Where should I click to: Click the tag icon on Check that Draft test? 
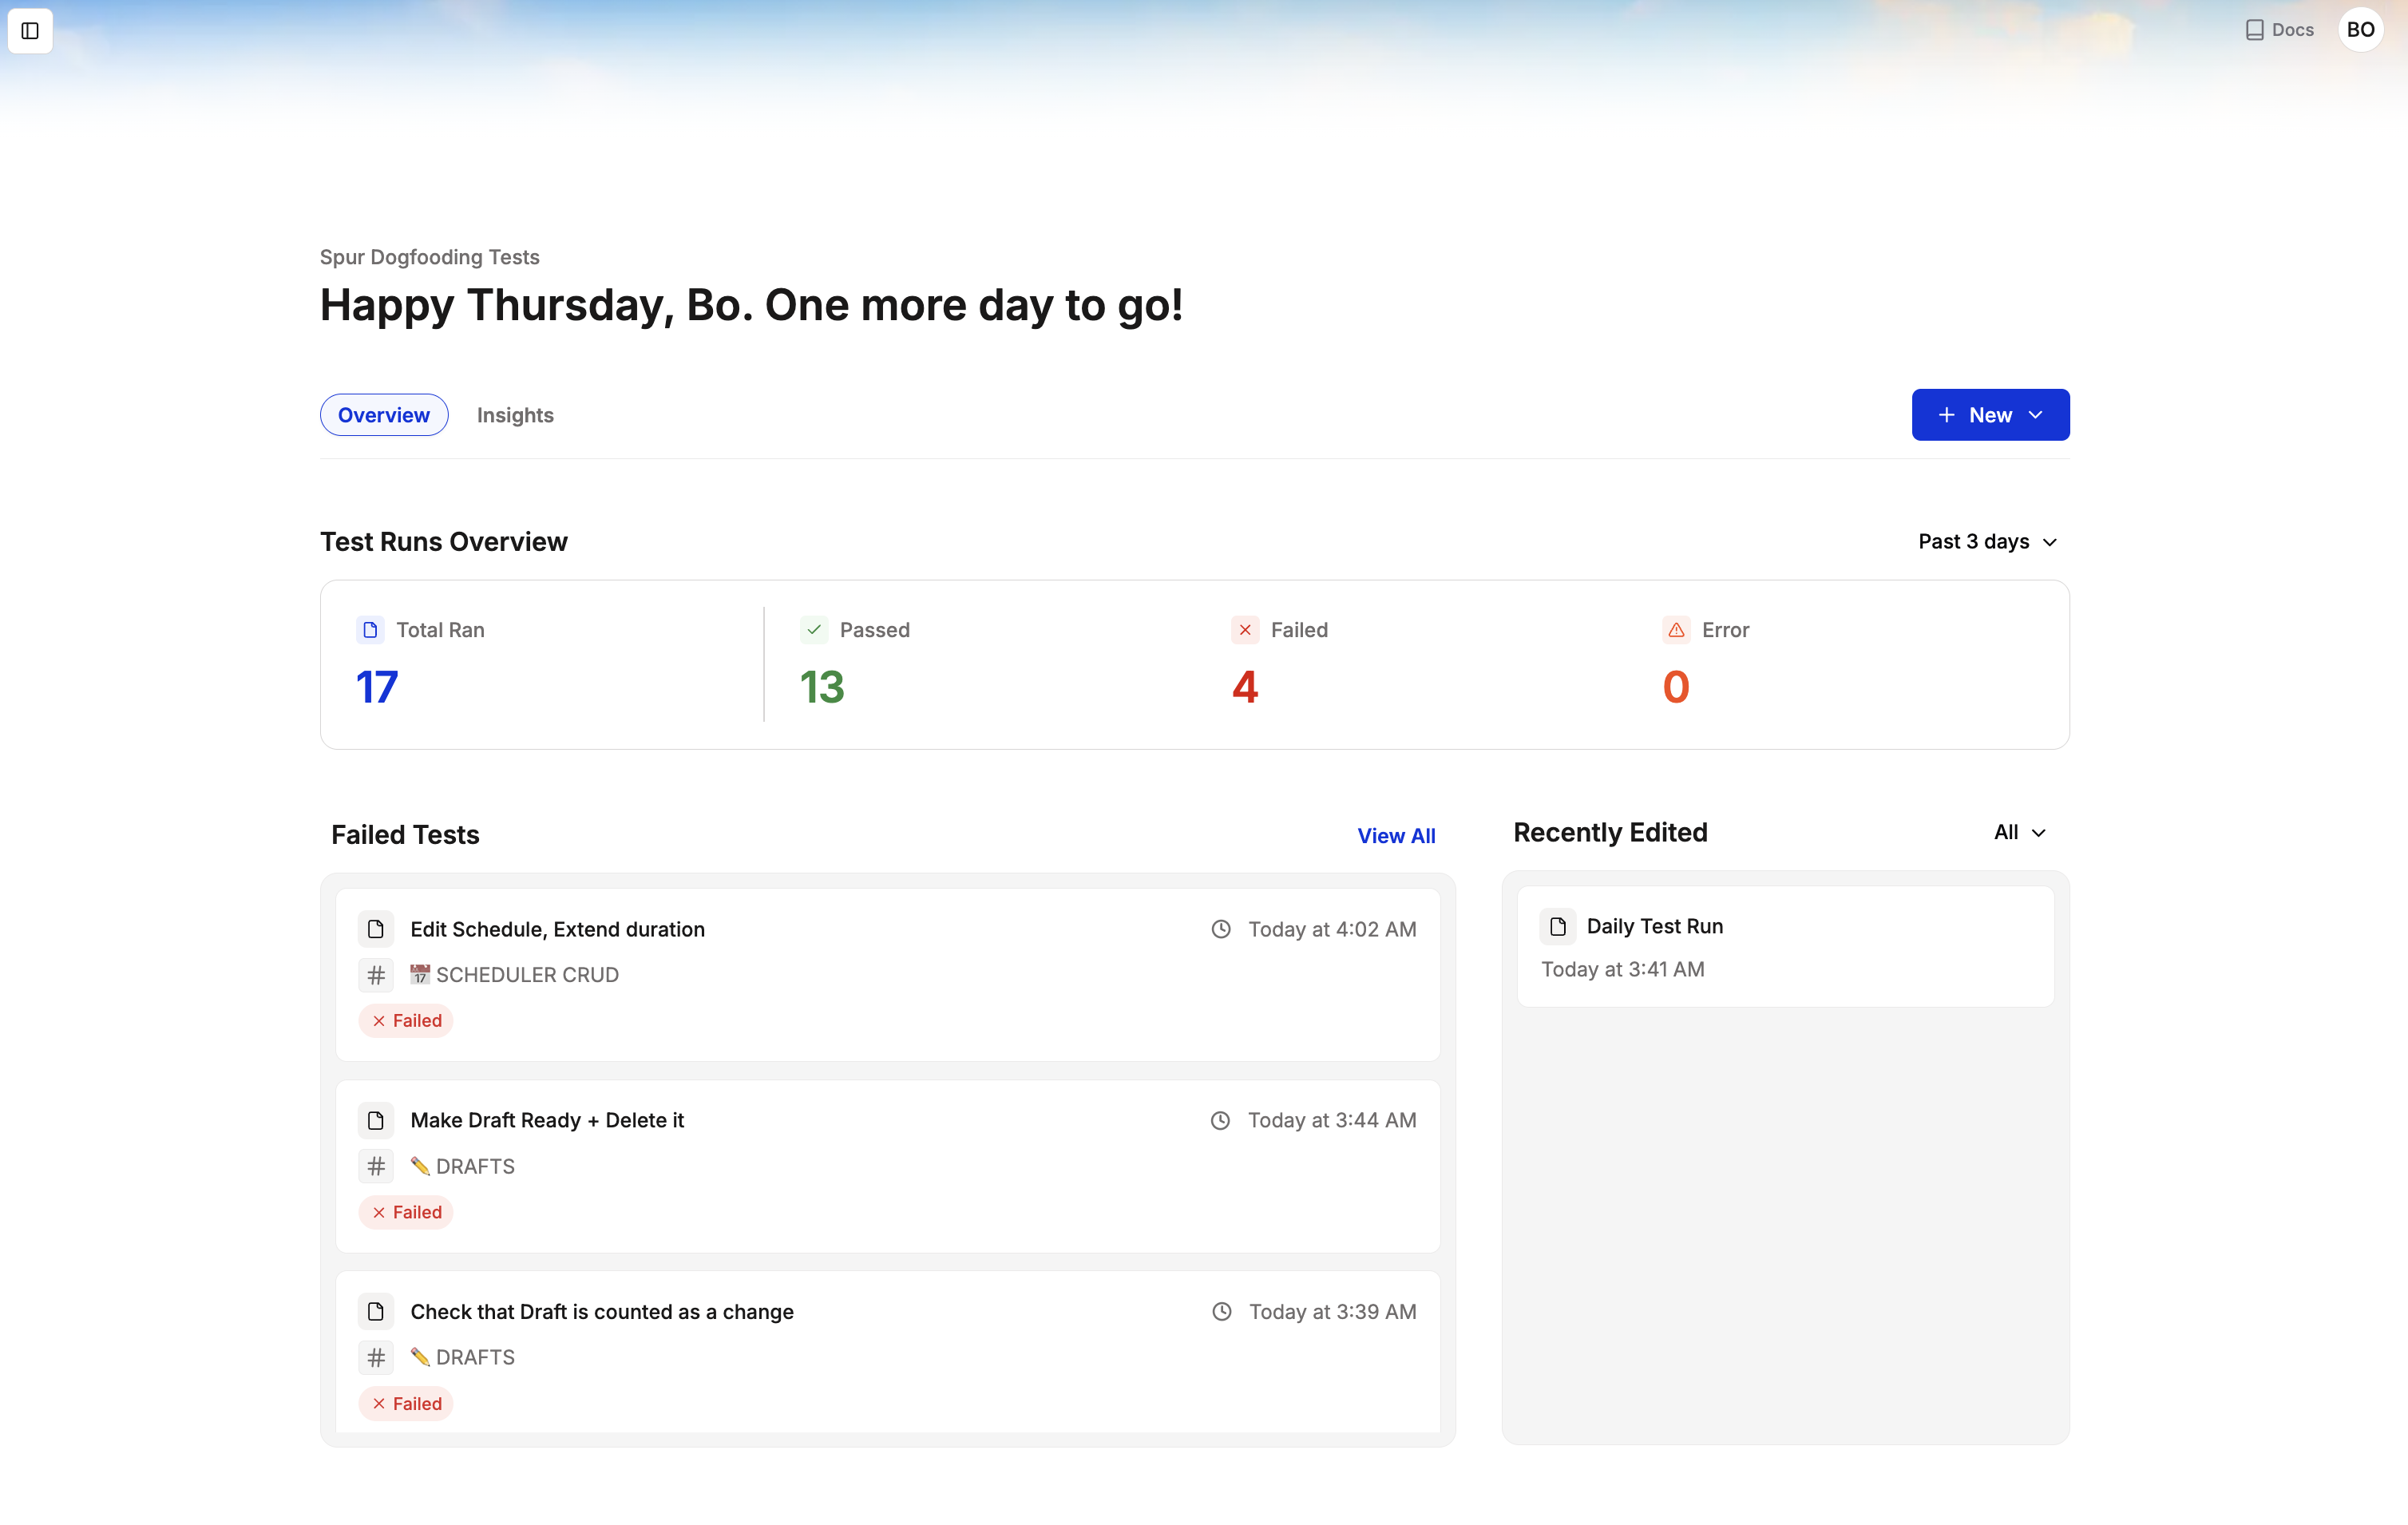tap(375, 1357)
